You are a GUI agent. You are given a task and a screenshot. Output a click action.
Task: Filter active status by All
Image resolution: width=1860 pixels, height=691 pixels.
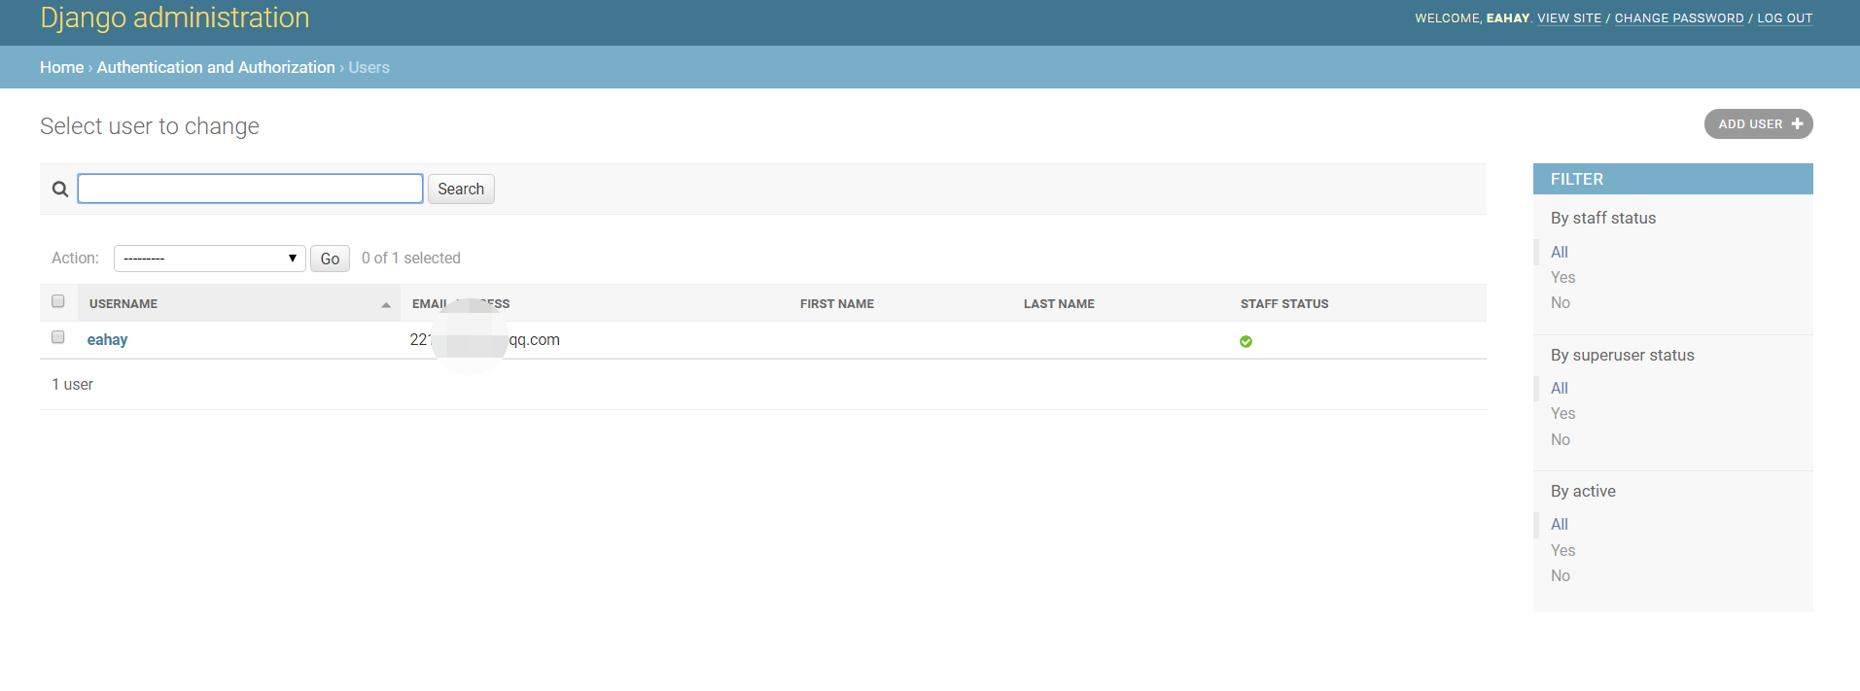pos(1560,524)
